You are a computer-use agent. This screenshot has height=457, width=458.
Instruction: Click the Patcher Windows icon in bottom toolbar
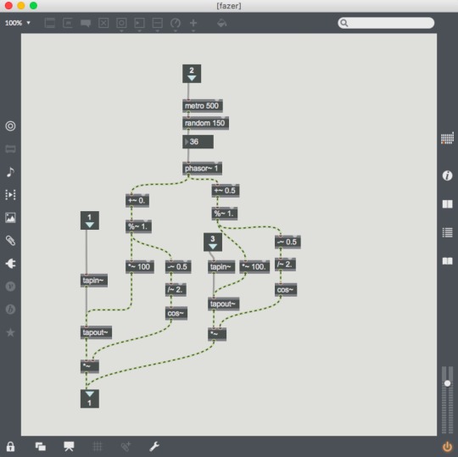[41, 446]
